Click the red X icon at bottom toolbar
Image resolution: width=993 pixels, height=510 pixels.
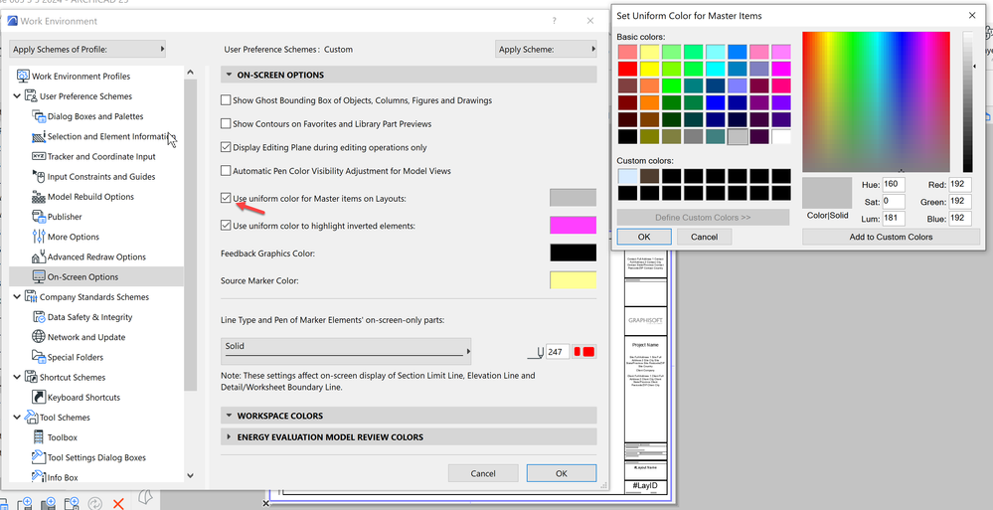[118, 504]
